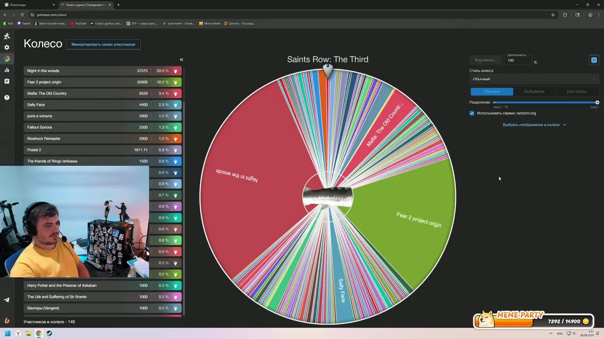Click spotlight icon for рога и копыта
Image resolution: width=604 pixels, height=339 pixels.
176,116
